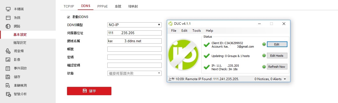Click the help icon next to Edit Hosts
338x103 pixels.
264,56
